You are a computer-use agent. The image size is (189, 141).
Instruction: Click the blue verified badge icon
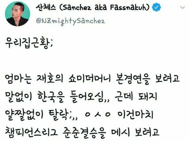(157, 7)
